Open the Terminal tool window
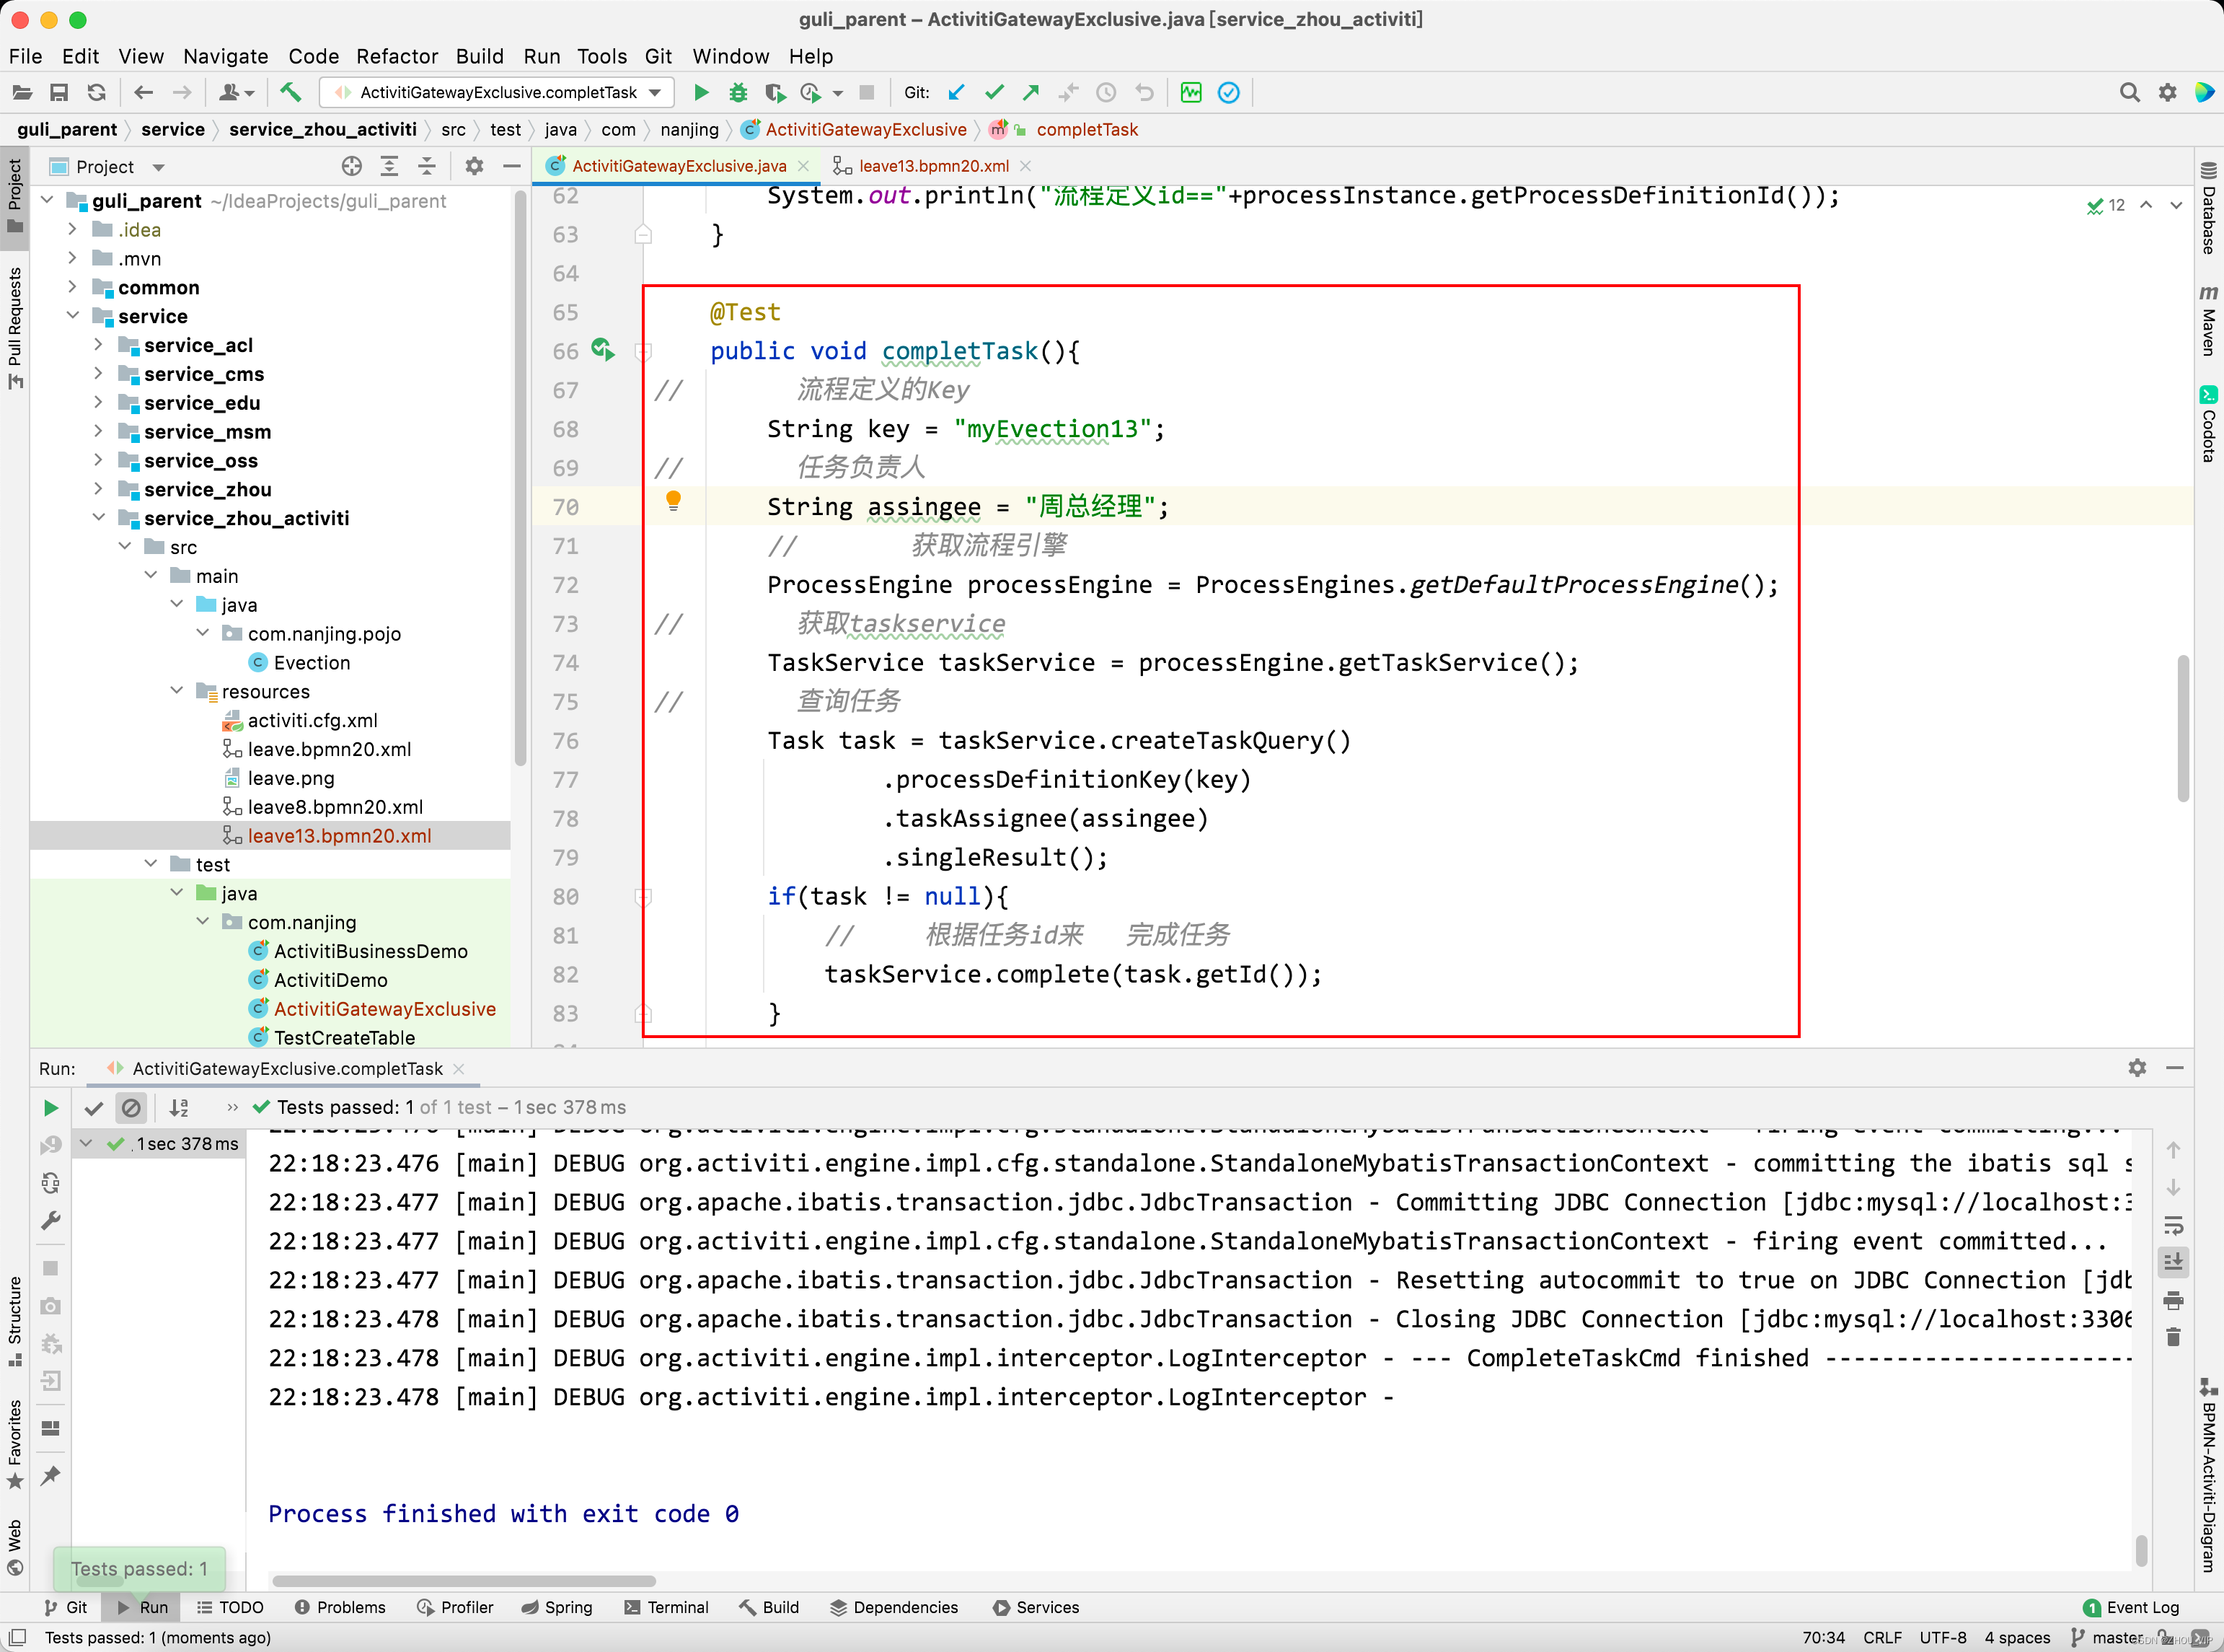The height and width of the screenshot is (1652, 2224). 666,1607
